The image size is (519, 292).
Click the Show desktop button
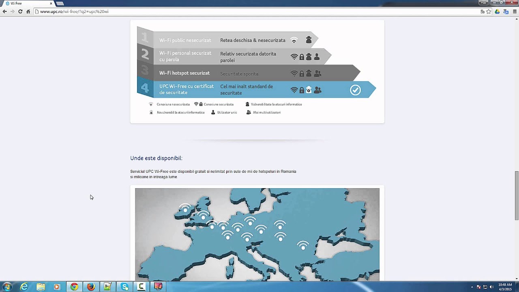point(517,287)
